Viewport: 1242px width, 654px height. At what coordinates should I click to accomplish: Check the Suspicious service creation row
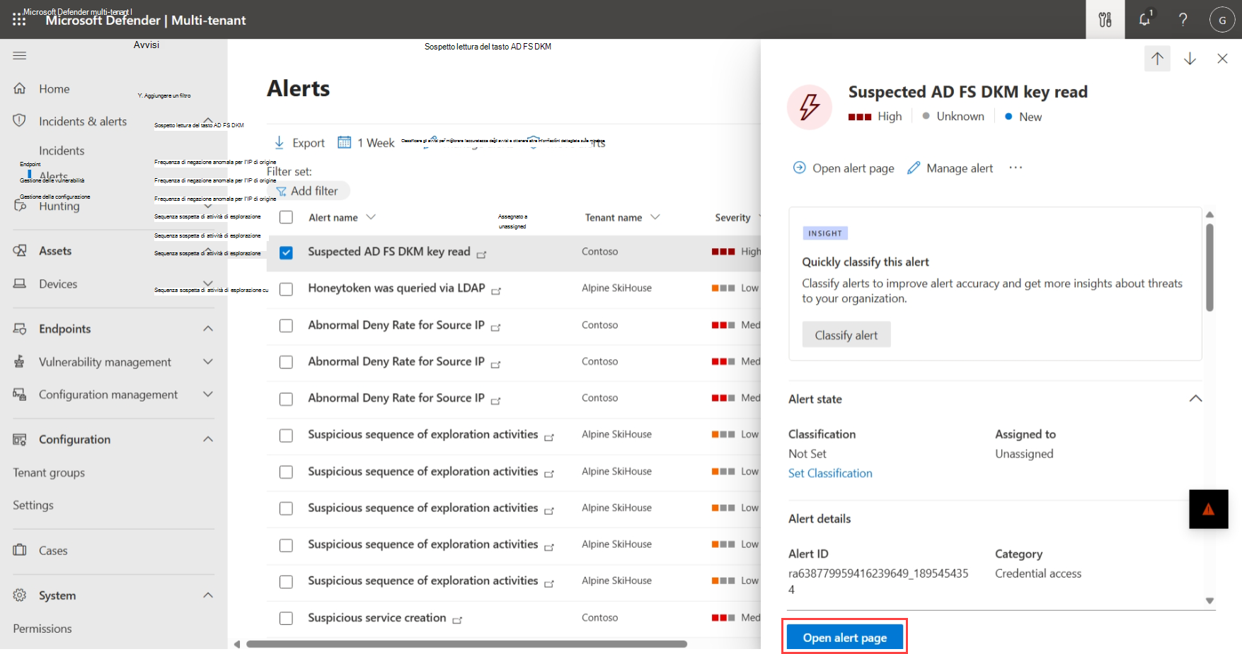(x=286, y=619)
